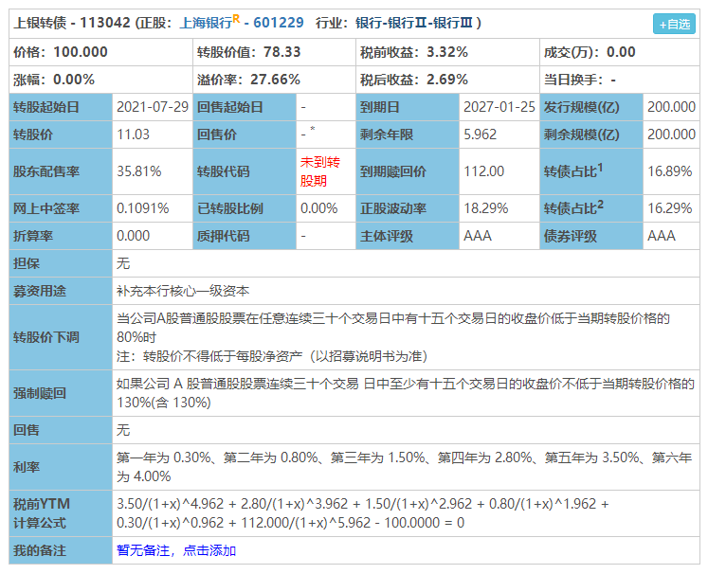The height and width of the screenshot is (574, 708).
Task: Click the 转债占比1 value 16.89%
Action: click(x=670, y=171)
